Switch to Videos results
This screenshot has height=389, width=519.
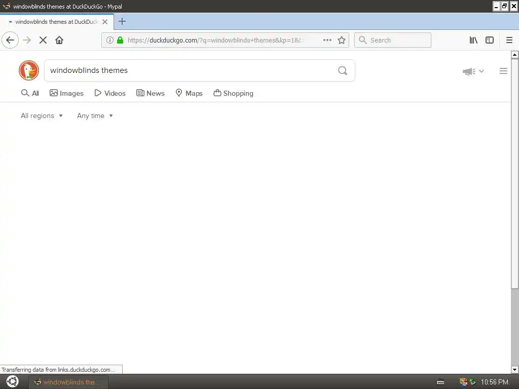(x=110, y=93)
